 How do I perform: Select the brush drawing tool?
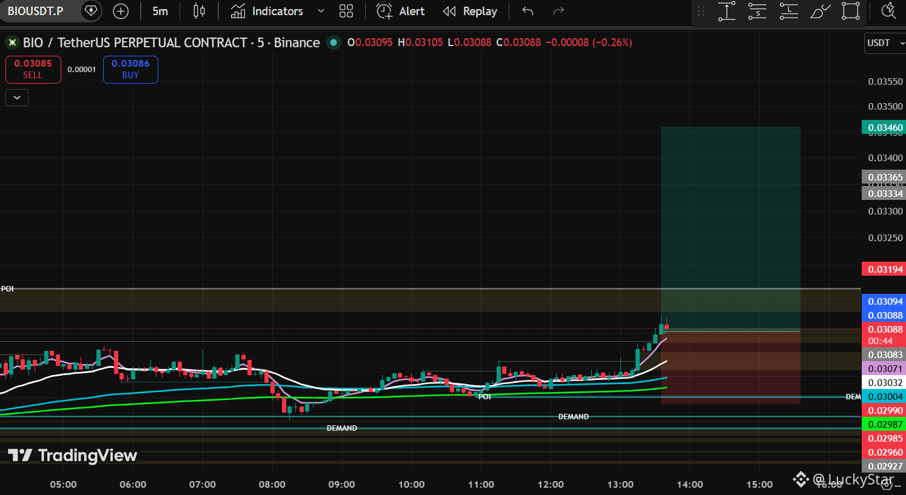(x=820, y=11)
